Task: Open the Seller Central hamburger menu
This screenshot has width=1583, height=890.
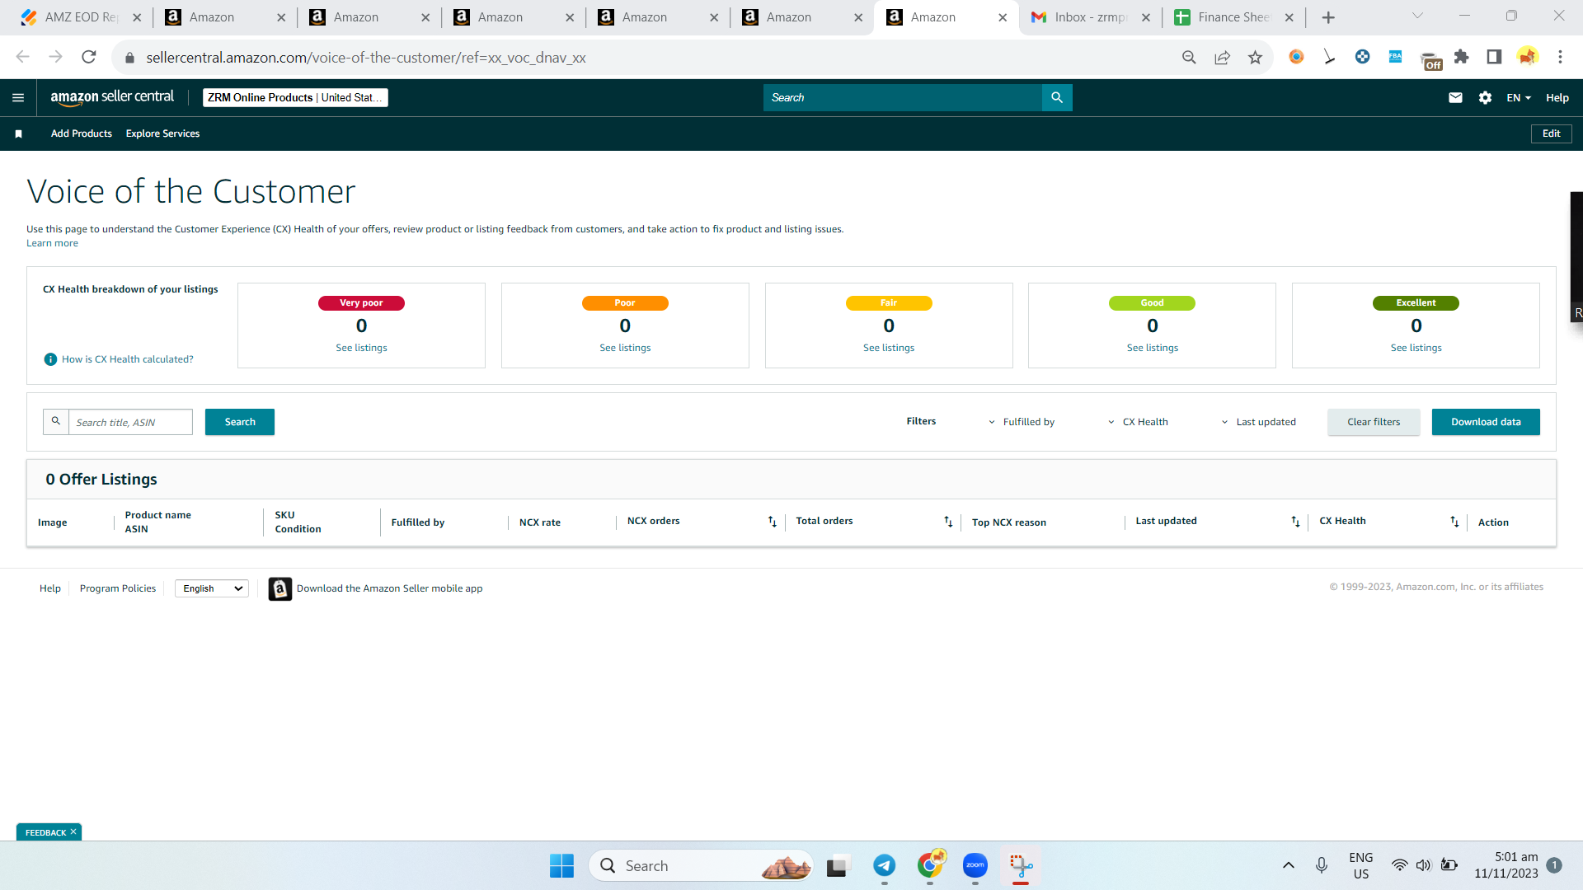Action: coord(18,97)
